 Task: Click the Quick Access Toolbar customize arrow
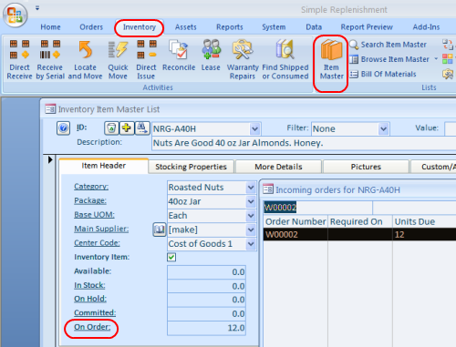coord(37,8)
